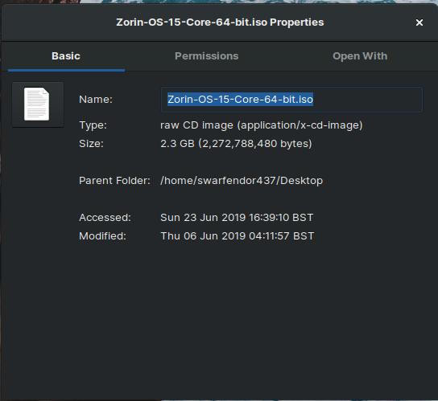This screenshot has width=438, height=401.
Task: Click the Modified: label
Action: [x=102, y=236]
